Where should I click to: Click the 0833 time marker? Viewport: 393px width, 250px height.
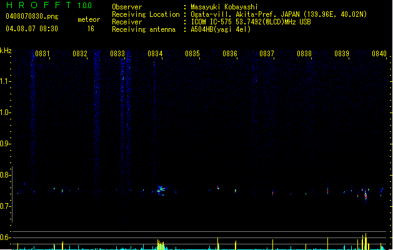117,54
